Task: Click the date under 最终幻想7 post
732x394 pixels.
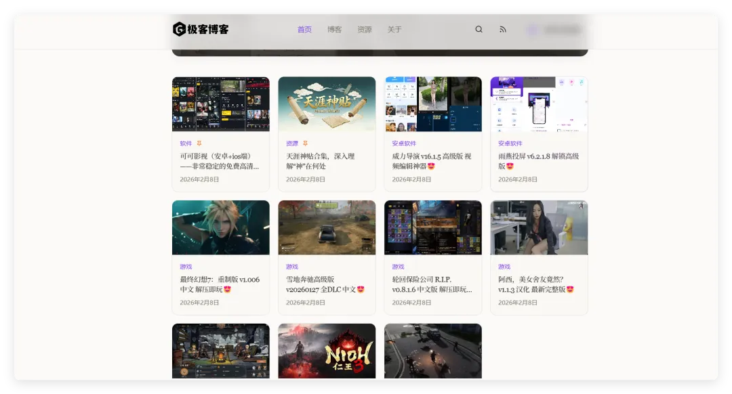Action: click(x=199, y=303)
